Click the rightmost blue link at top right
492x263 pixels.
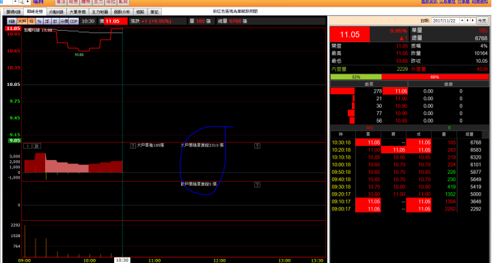(x=480, y=1)
